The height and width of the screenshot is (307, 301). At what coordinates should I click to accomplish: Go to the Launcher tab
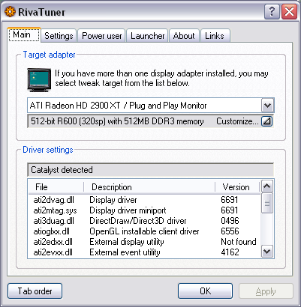coord(147,36)
